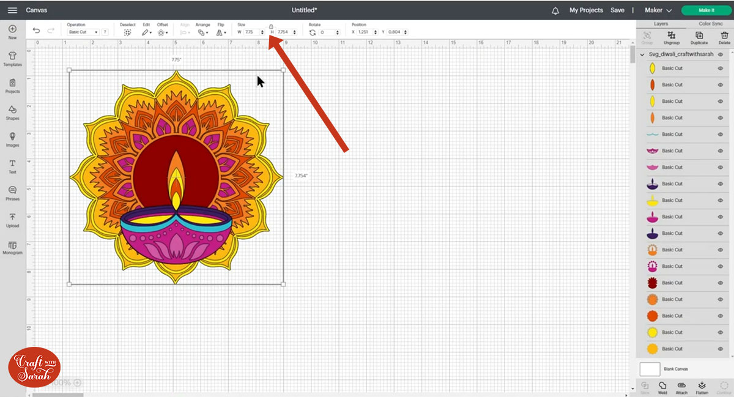Select the diwali mandala design on canvas

click(176, 177)
